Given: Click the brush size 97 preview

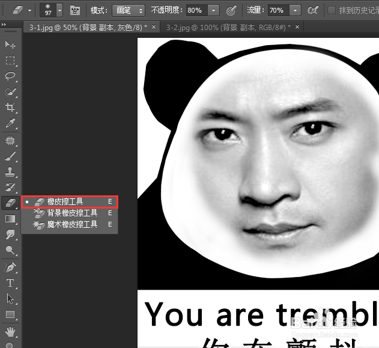Looking at the screenshot, I should point(48,10).
